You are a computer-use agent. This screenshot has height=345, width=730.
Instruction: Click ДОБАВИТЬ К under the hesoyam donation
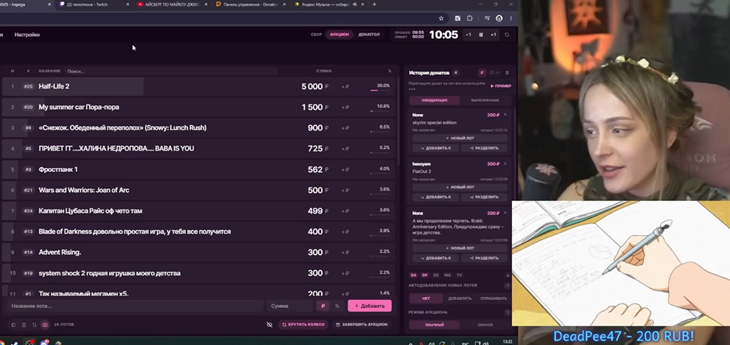click(x=436, y=197)
